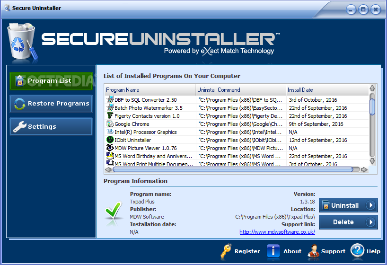Click the Figerty Contacts program icon
Viewport: 387px width, 265px height.
[110, 115]
